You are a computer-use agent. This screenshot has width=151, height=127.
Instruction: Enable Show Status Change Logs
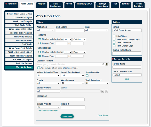pyautogui.click(x=114, y=39)
